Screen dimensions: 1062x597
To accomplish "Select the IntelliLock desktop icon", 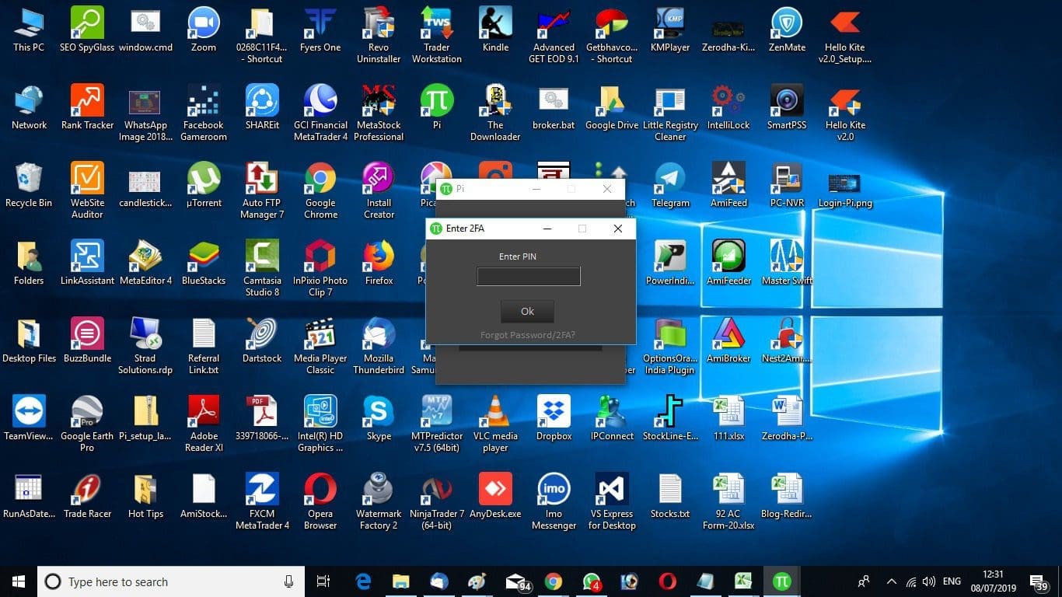I will 728,107.
